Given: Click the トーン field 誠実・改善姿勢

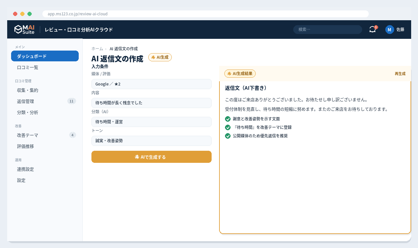Looking at the screenshot, I should point(152,141).
